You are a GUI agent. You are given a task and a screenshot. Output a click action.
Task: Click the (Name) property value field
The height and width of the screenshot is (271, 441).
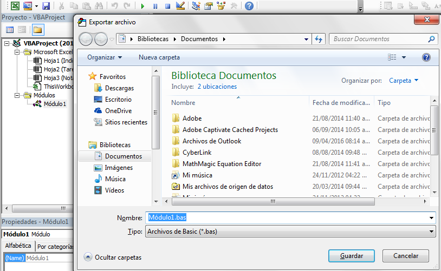coord(49,258)
